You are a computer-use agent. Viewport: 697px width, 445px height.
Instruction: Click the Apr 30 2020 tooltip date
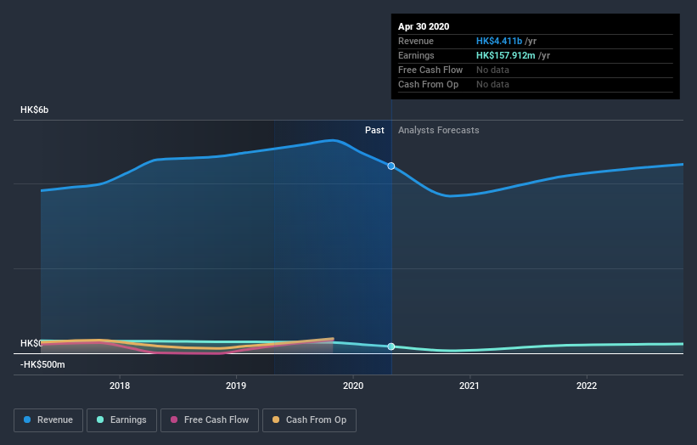(424, 26)
